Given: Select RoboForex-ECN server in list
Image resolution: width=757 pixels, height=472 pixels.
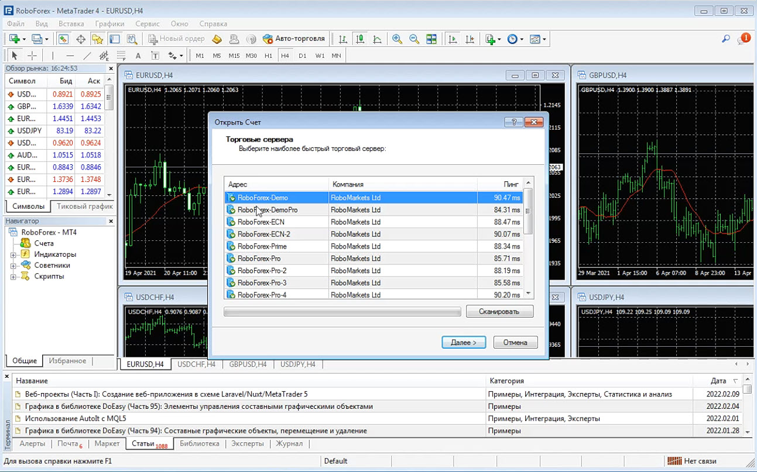Looking at the screenshot, I should [x=261, y=222].
